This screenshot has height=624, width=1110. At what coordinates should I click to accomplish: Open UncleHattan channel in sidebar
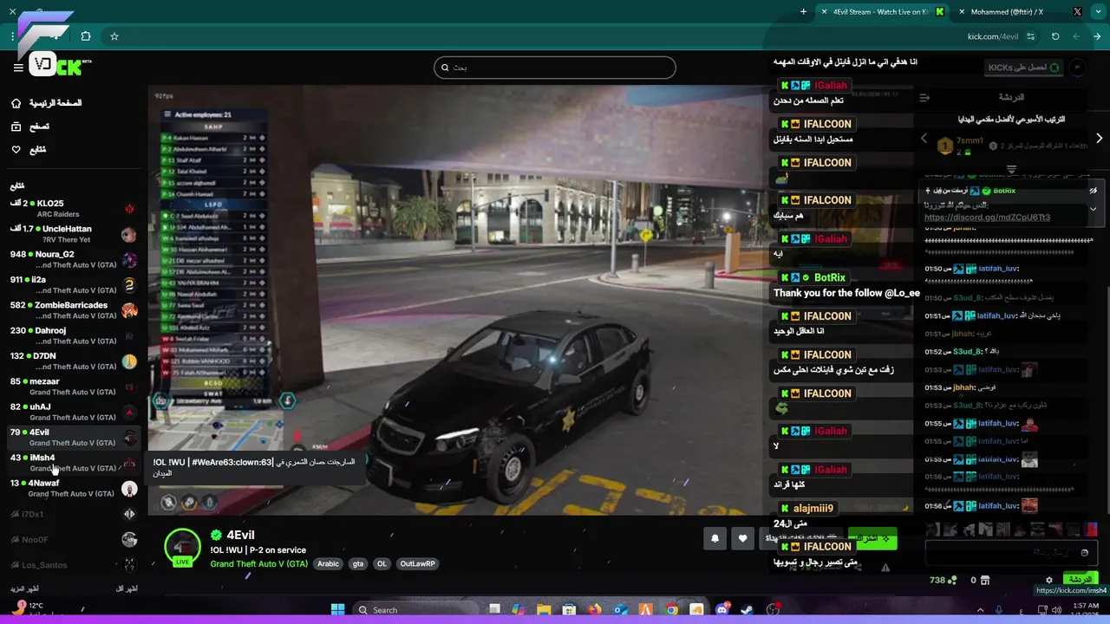(74, 234)
